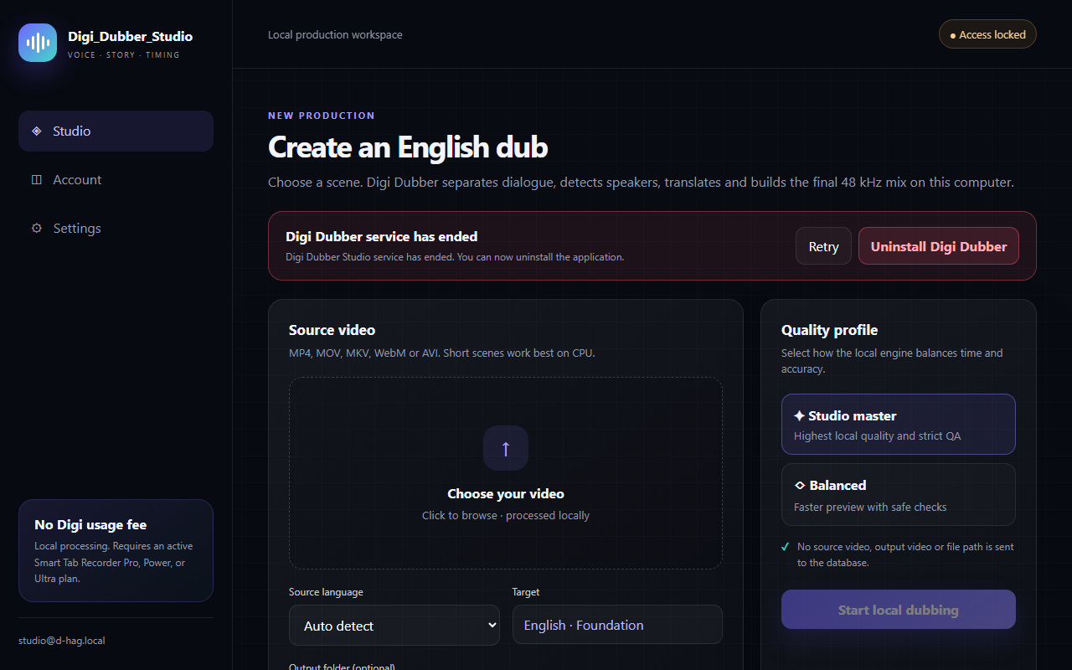Click the NEW PRODUCTION label

322,116
